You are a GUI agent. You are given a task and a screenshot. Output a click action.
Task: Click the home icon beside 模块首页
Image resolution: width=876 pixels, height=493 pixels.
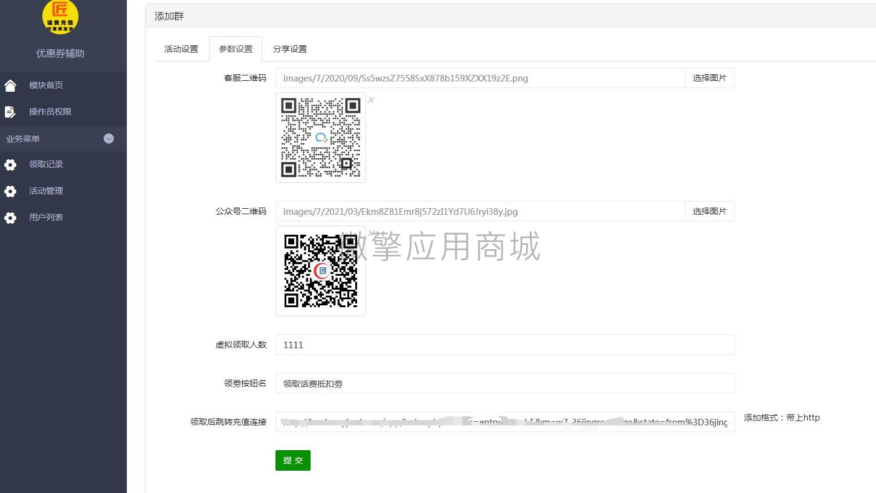tap(10, 85)
